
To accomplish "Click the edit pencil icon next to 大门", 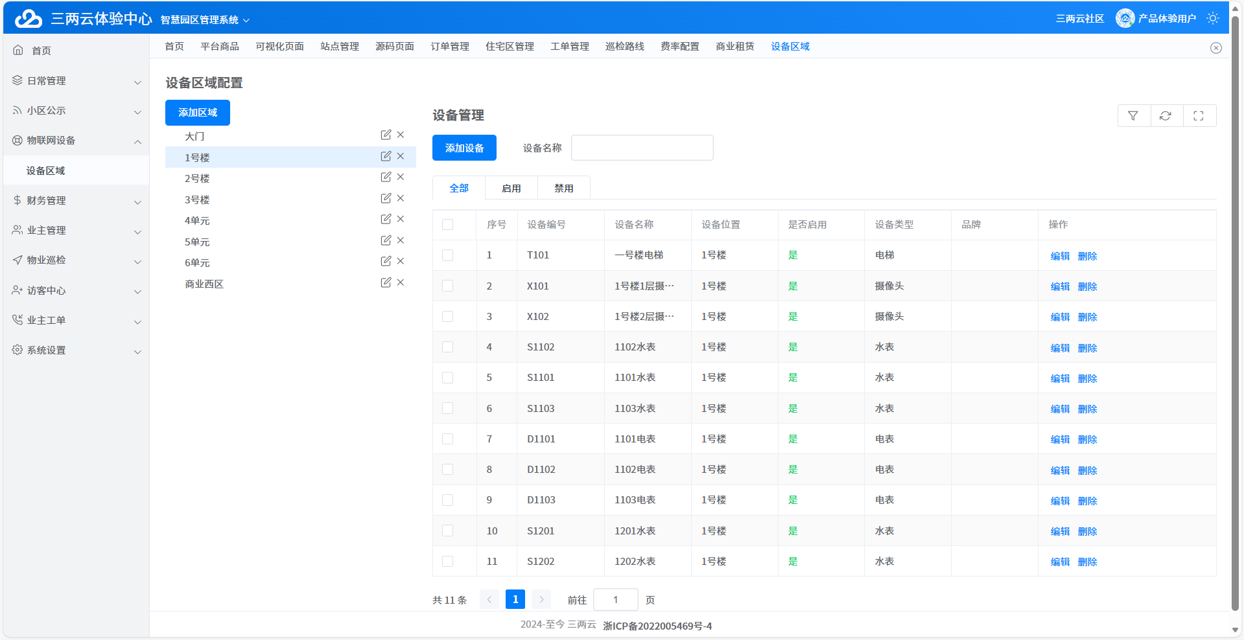I will pyautogui.click(x=386, y=135).
